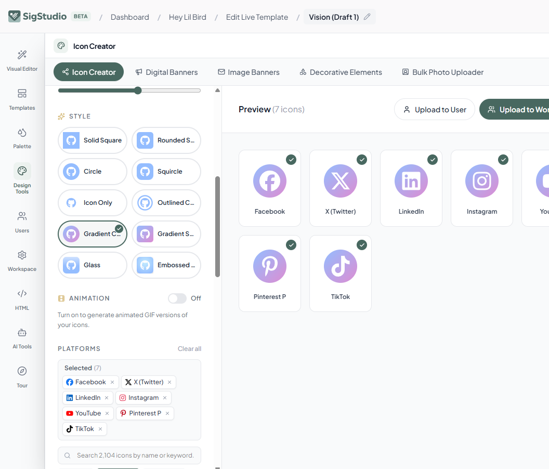This screenshot has height=469, width=549.
Task: Open Users in the sidebar
Action: point(22,223)
